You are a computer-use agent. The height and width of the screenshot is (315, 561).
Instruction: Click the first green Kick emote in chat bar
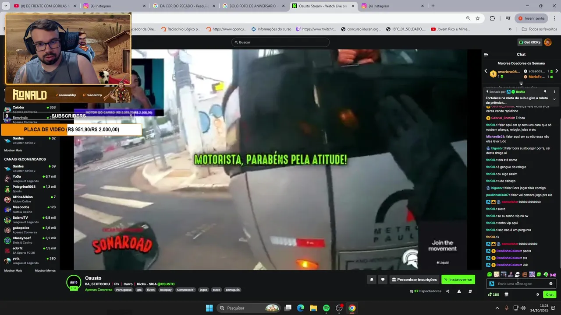click(490, 275)
